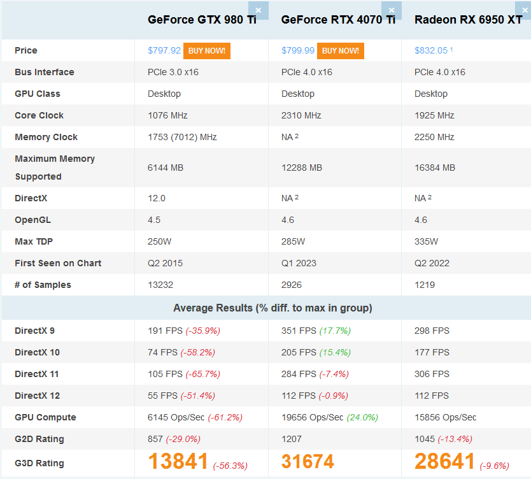Click the 16384 MB memory value
The width and height of the screenshot is (531, 479).
coord(435,168)
